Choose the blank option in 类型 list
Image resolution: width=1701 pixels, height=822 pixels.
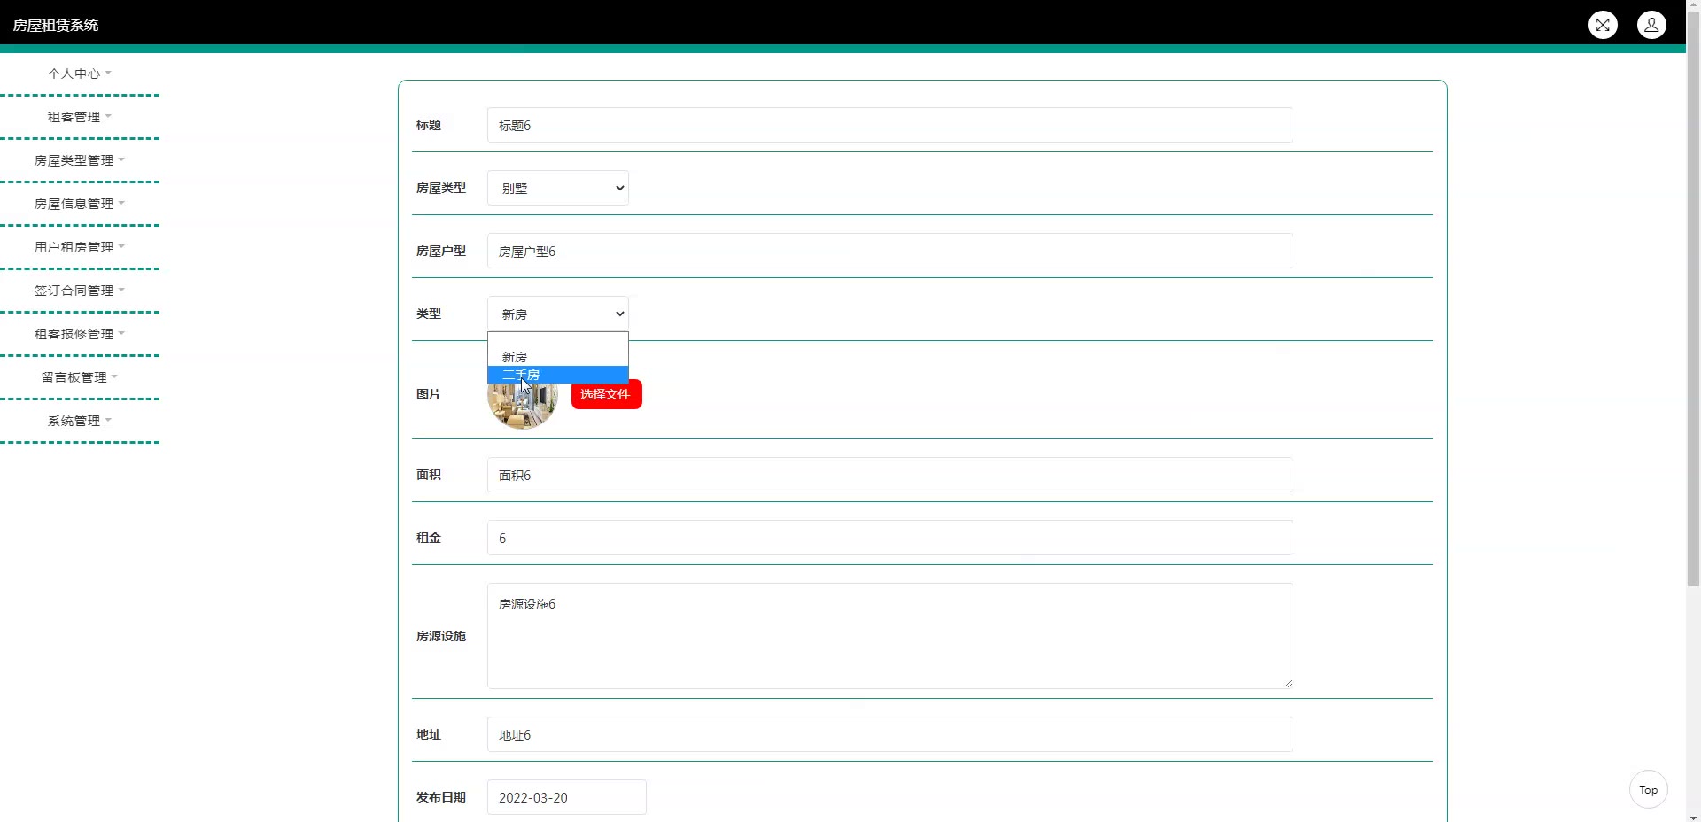558,341
